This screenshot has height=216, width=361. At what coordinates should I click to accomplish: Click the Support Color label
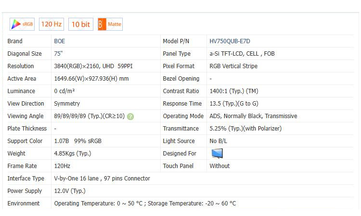click(x=25, y=141)
